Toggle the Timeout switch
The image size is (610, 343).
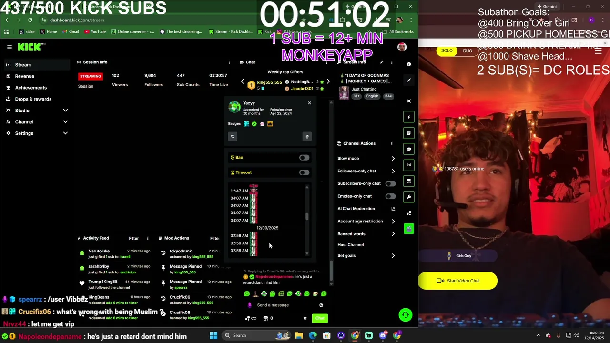point(304,172)
